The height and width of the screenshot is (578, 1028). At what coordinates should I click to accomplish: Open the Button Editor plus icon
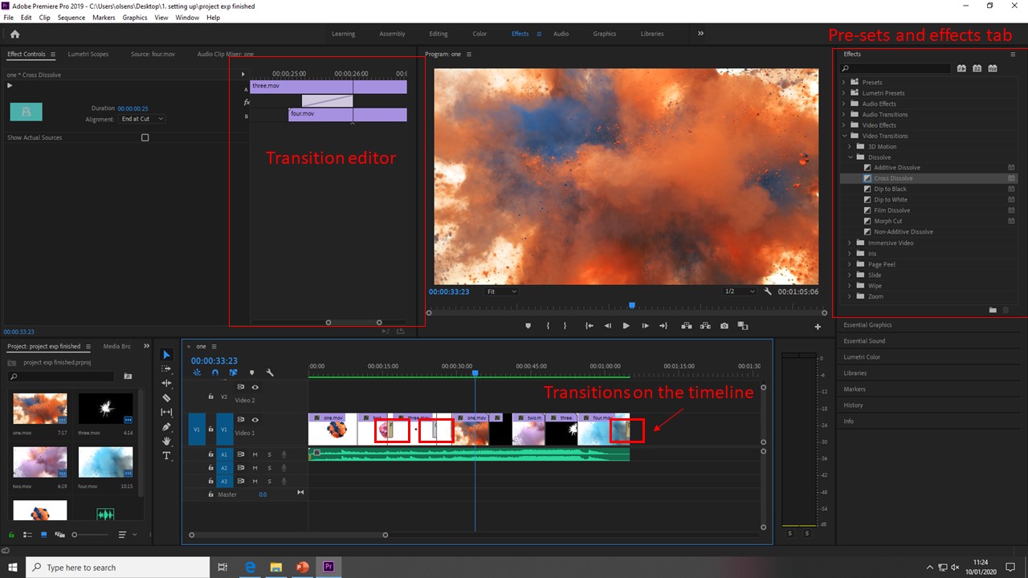[x=818, y=326]
